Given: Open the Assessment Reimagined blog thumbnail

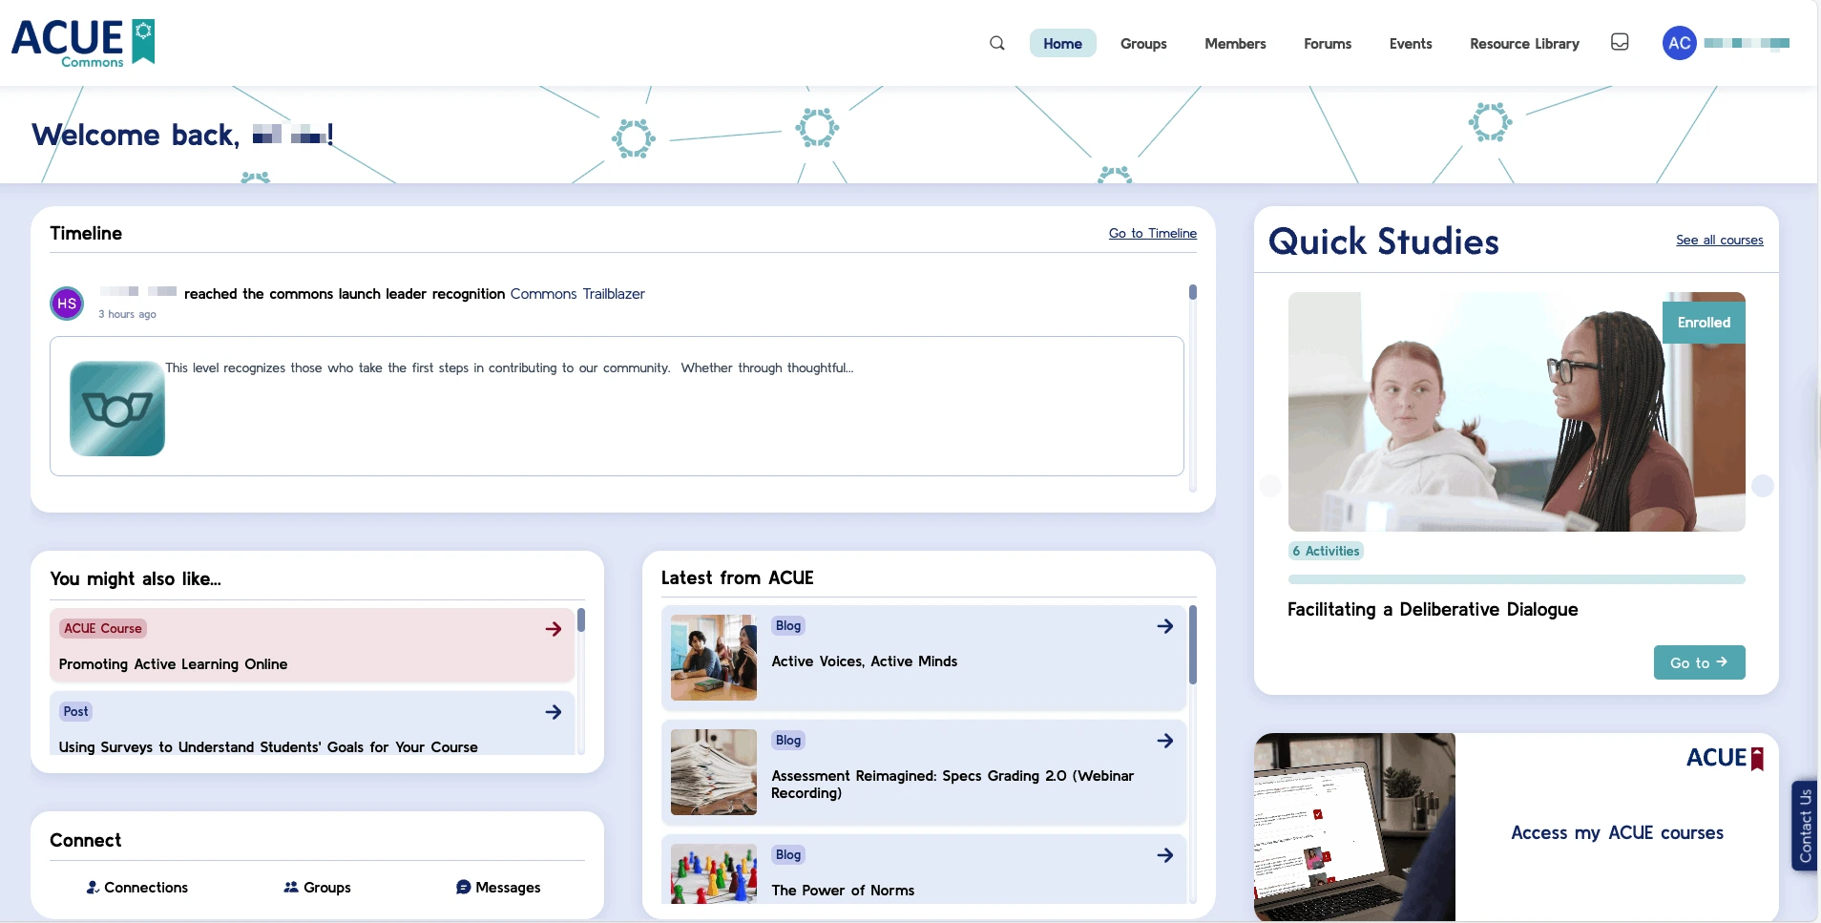Looking at the screenshot, I should pyautogui.click(x=713, y=772).
